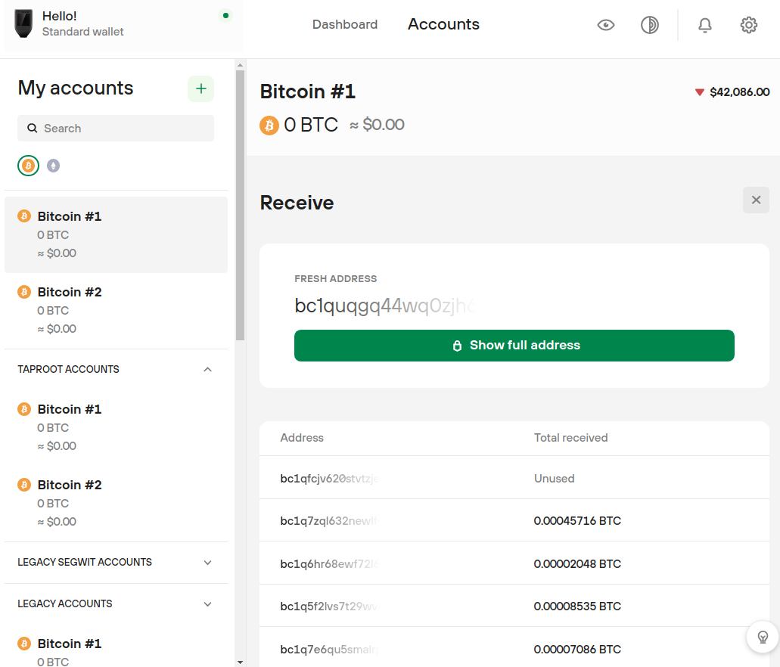780x667 pixels.
Task: Click the Bitcoin icon beside Legacy Bitcoin #1
Action: pyautogui.click(x=24, y=644)
